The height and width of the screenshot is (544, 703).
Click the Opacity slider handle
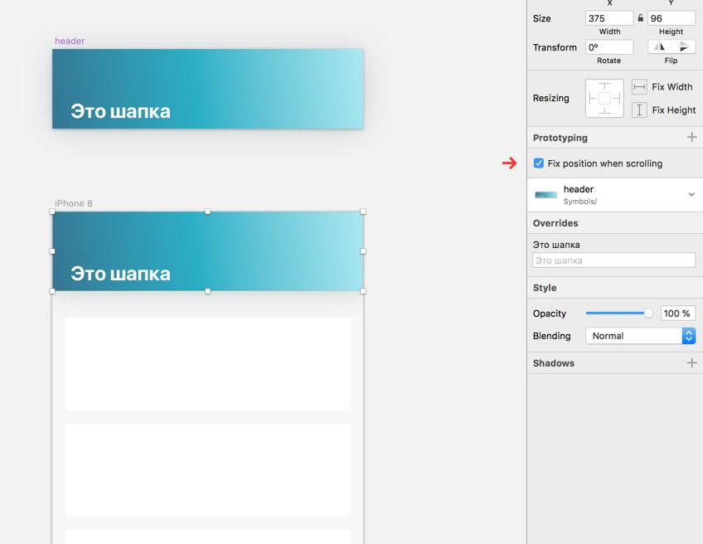[x=647, y=313]
